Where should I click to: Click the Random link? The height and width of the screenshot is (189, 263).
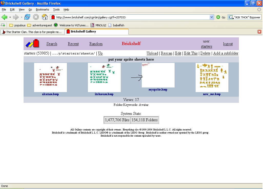click(96, 44)
